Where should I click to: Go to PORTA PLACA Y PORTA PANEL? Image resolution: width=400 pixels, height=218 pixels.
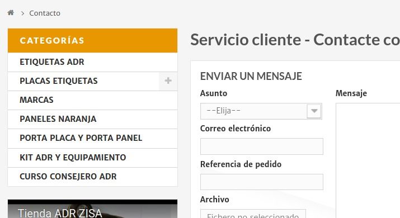(x=93, y=138)
